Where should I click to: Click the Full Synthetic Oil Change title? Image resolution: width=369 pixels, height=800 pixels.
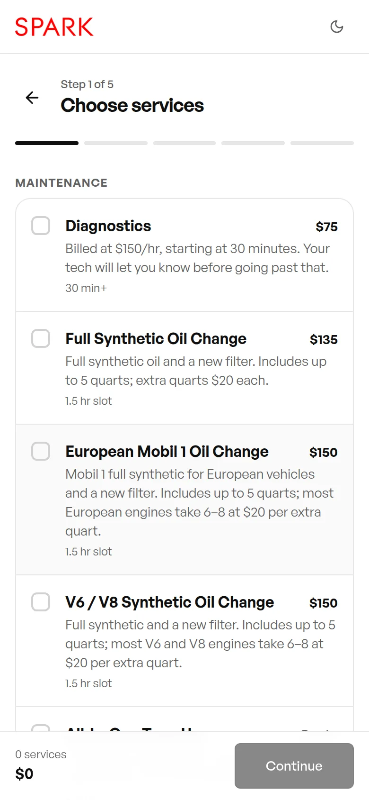coord(156,339)
